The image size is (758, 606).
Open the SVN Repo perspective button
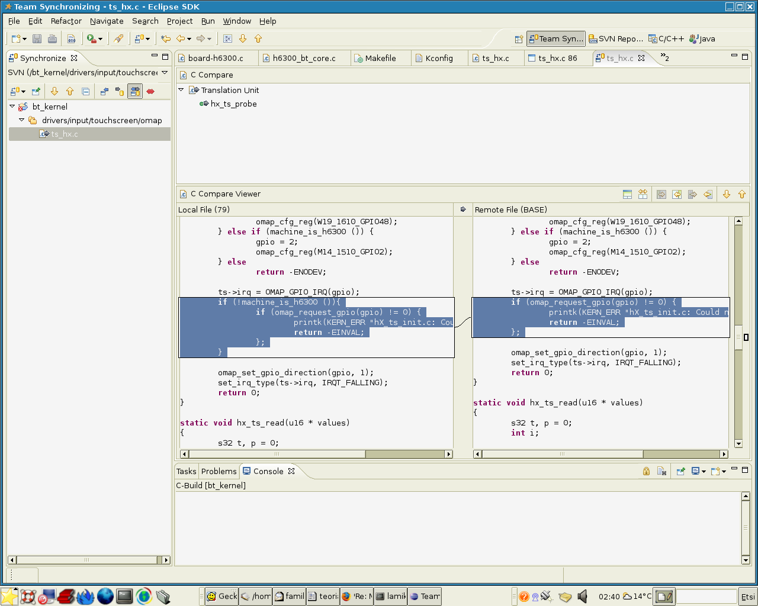pyautogui.click(x=616, y=38)
